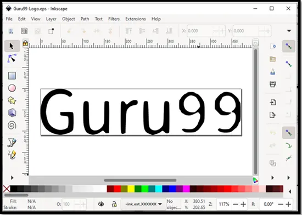The image size is (302, 215).
Task: Click the vertical canvas scrollbar
Action: pyautogui.click(x=255, y=111)
